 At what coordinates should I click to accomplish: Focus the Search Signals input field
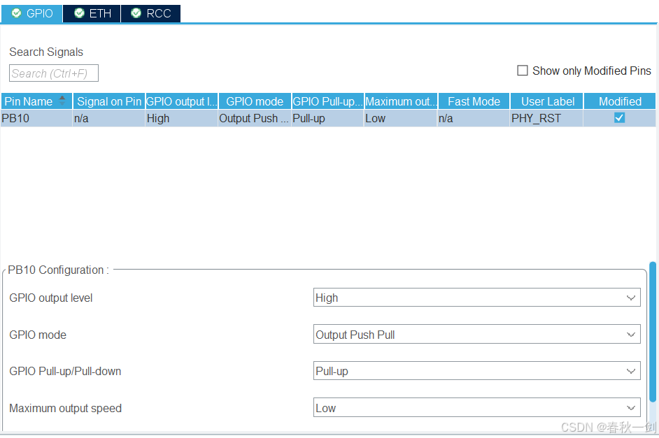(54, 73)
